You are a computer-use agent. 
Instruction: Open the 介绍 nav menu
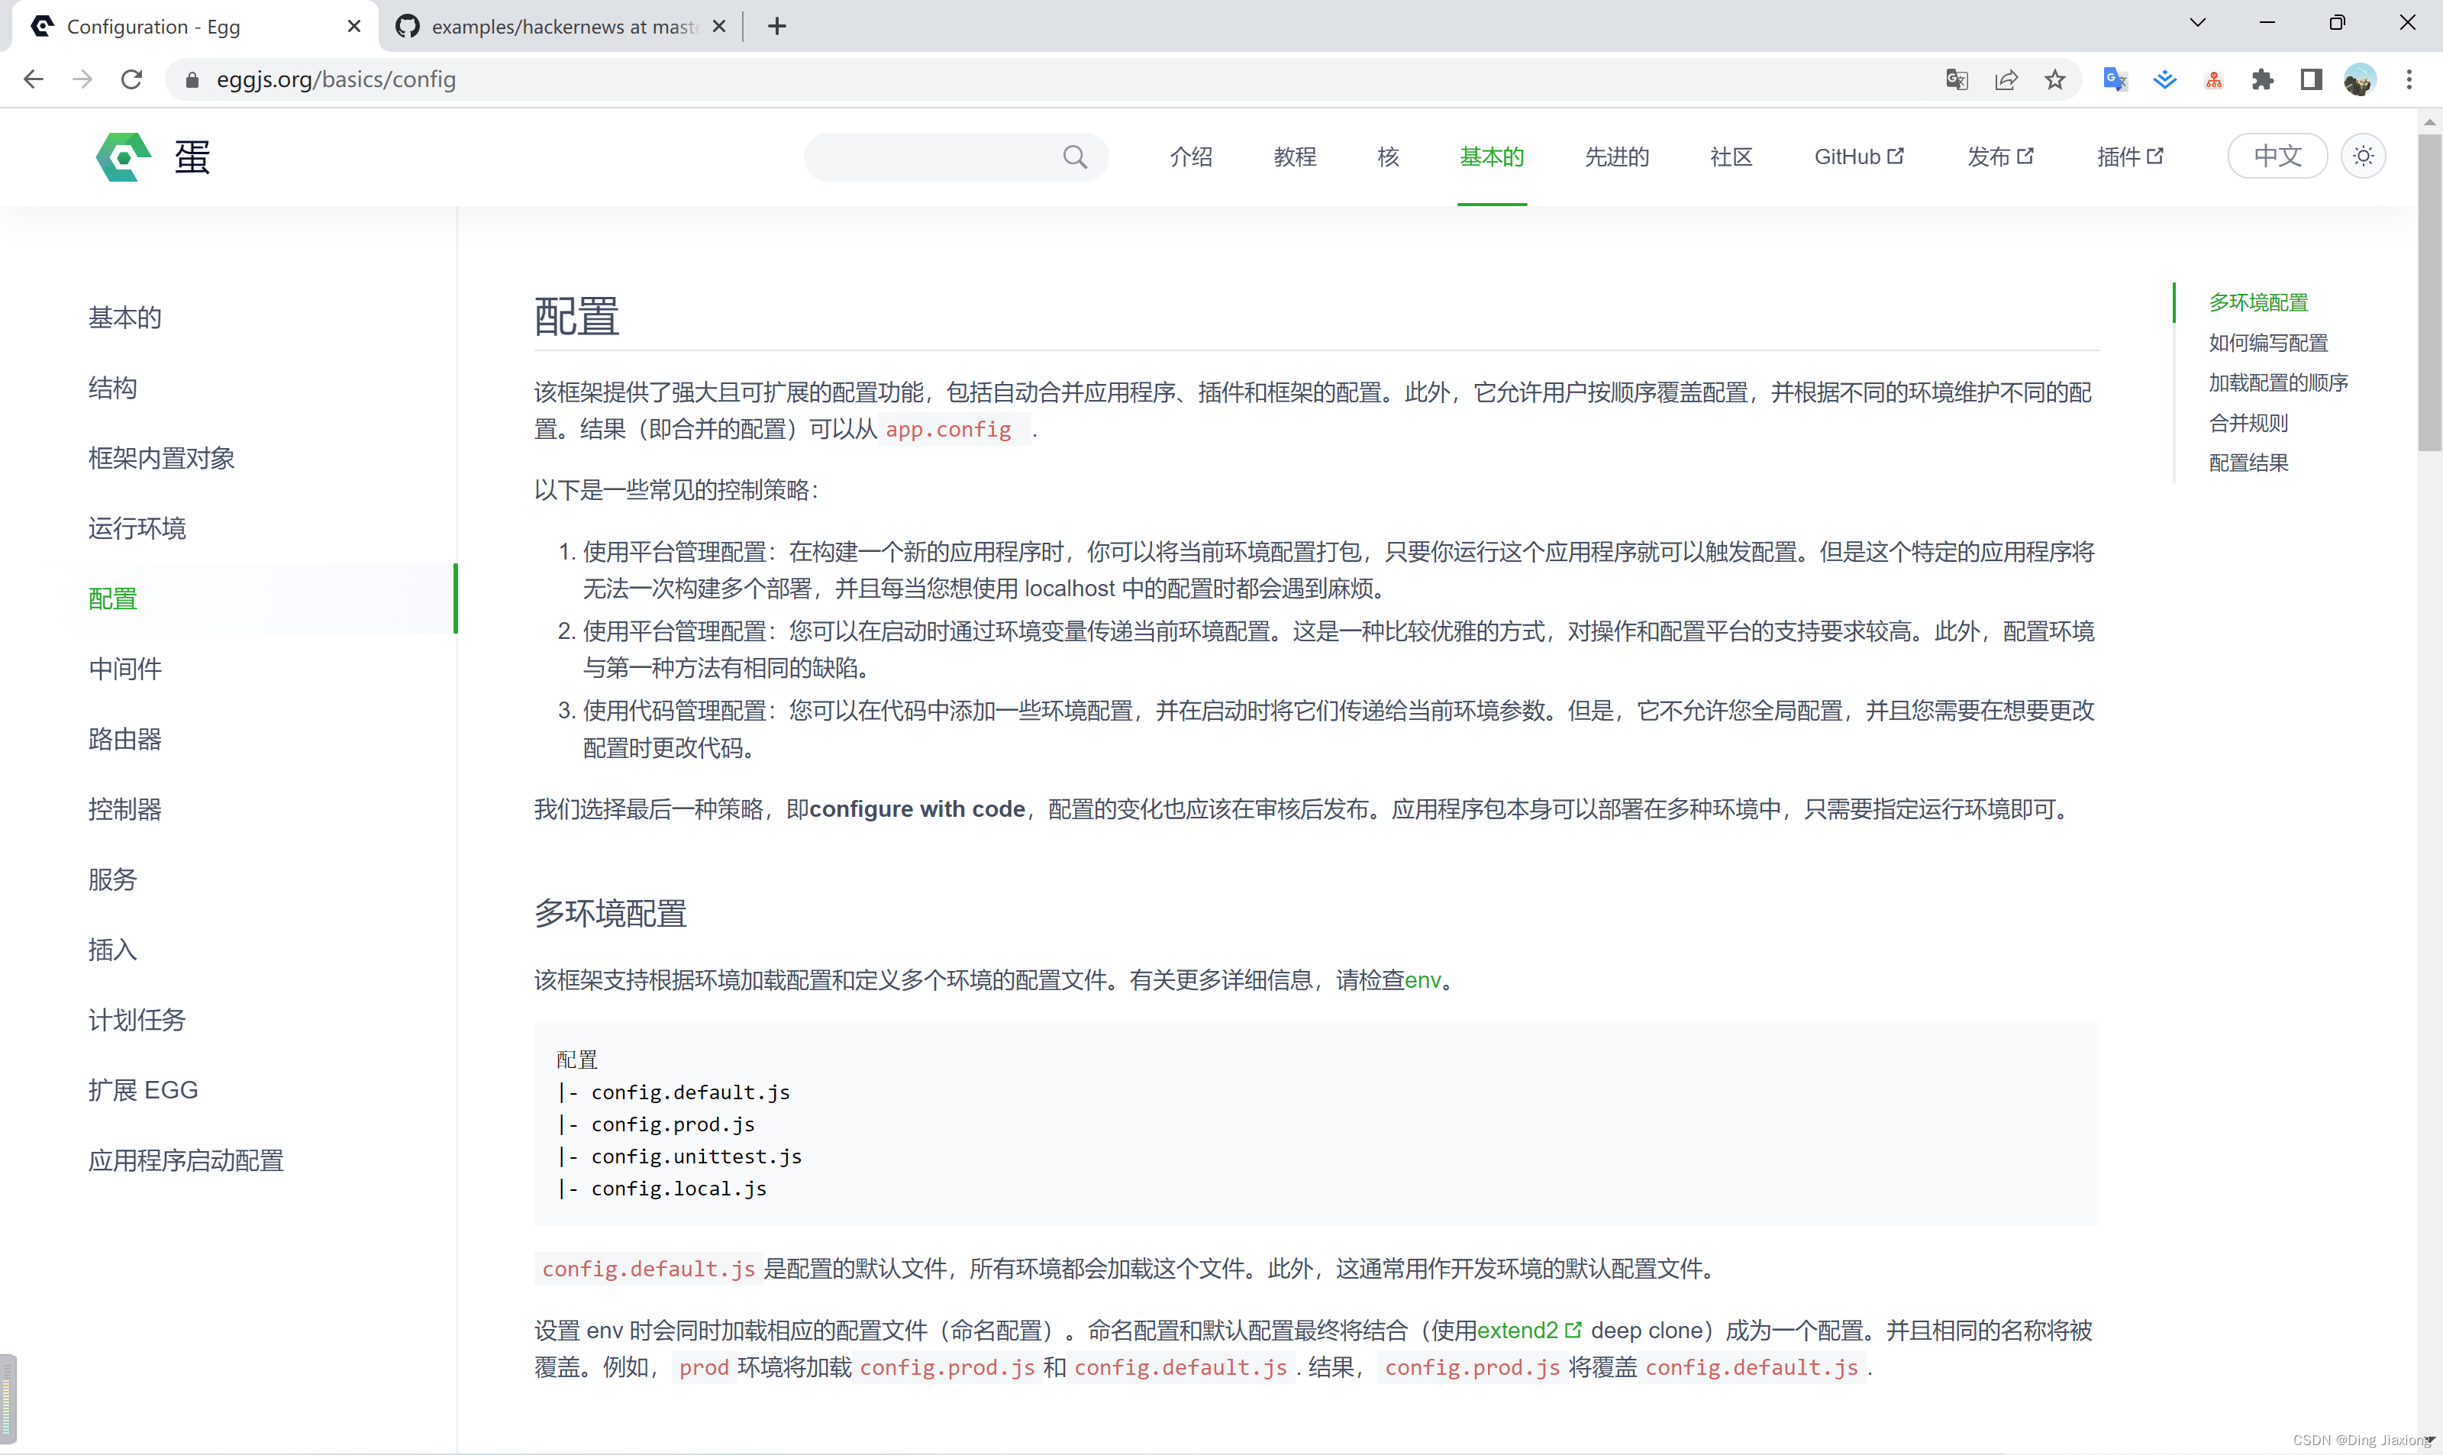pos(1191,156)
